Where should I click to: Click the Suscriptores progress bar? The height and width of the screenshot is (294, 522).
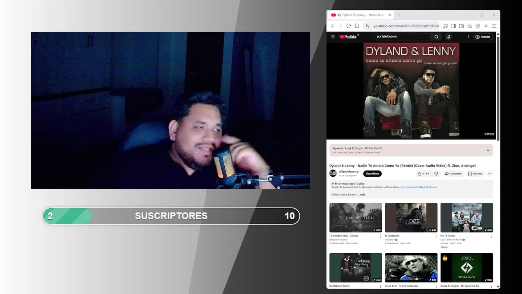(171, 216)
